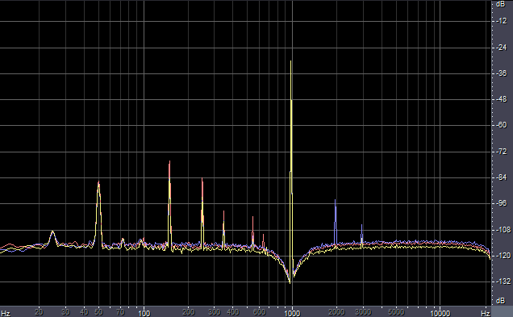513x317 pixels.
Task: Click the -84 dB scale label
Action: coord(501,177)
